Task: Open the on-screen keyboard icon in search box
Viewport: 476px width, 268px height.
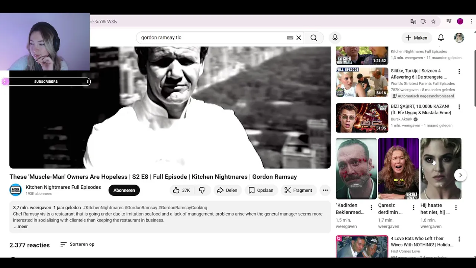Action: [x=290, y=38]
